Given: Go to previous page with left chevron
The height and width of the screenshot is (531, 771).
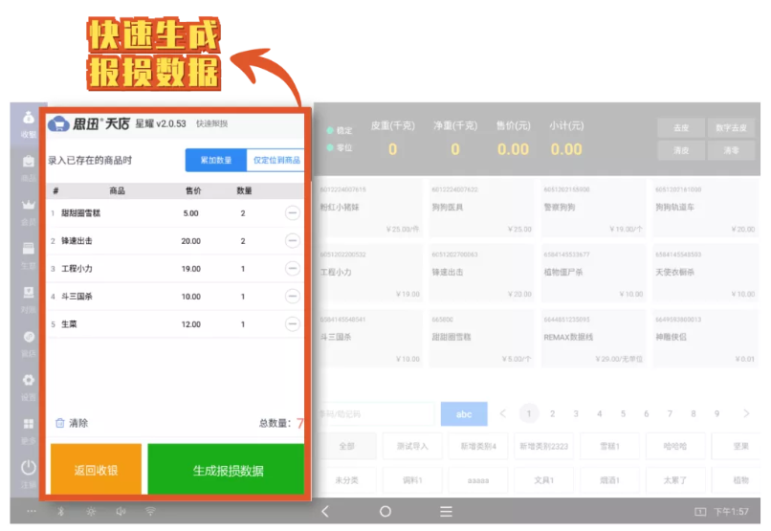Looking at the screenshot, I should (503, 414).
